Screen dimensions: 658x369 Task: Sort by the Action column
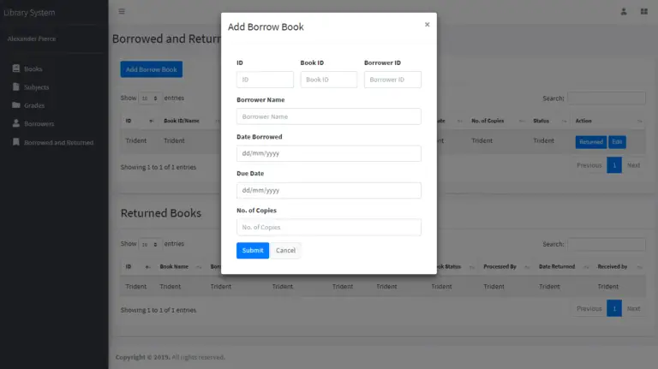pos(608,121)
